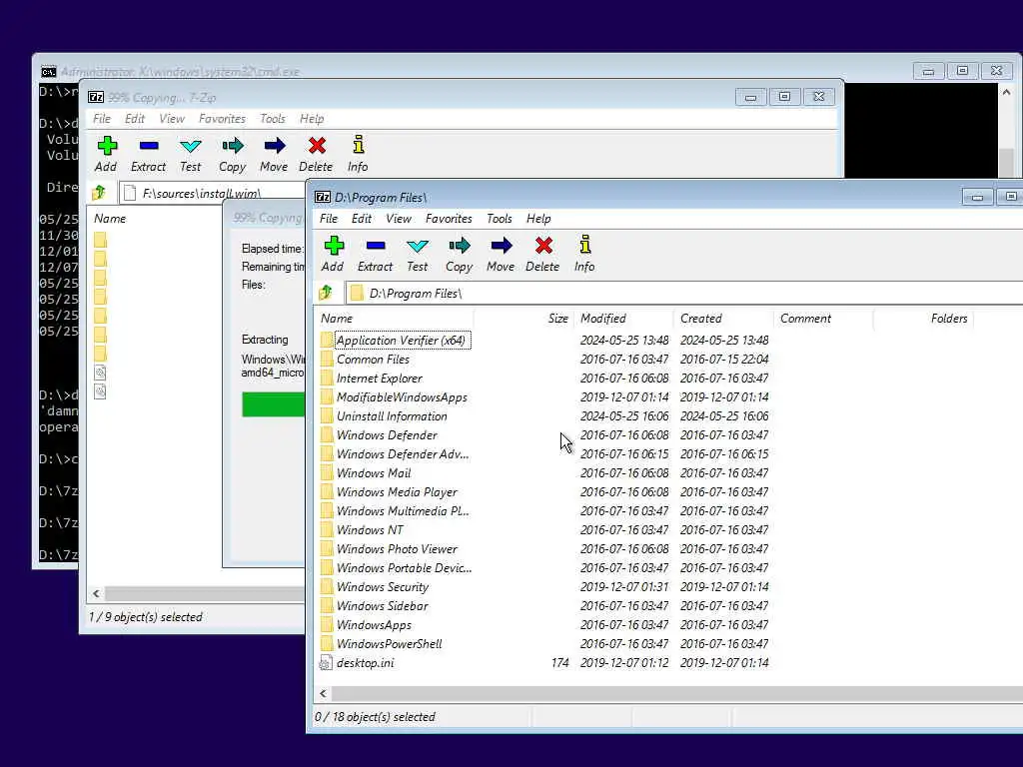Open File menu in D:\Program Files window
1023x767 pixels.
pyautogui.click(x=328, y=219)
